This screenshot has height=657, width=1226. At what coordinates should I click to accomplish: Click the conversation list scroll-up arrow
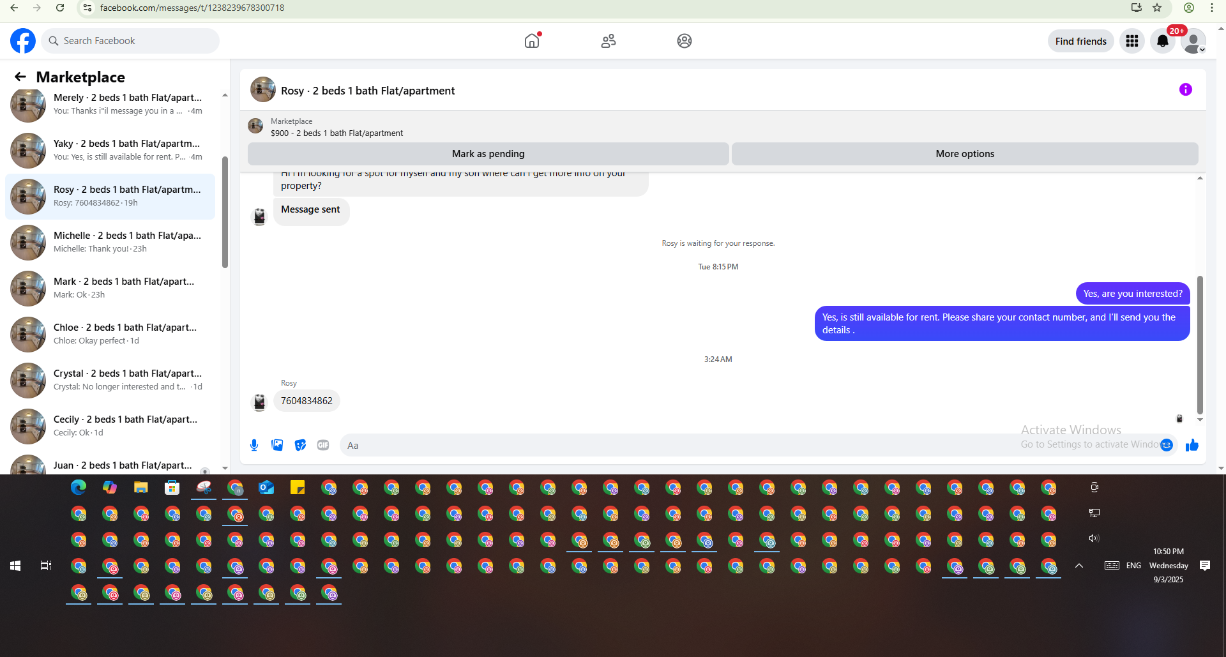coord(225,95)
